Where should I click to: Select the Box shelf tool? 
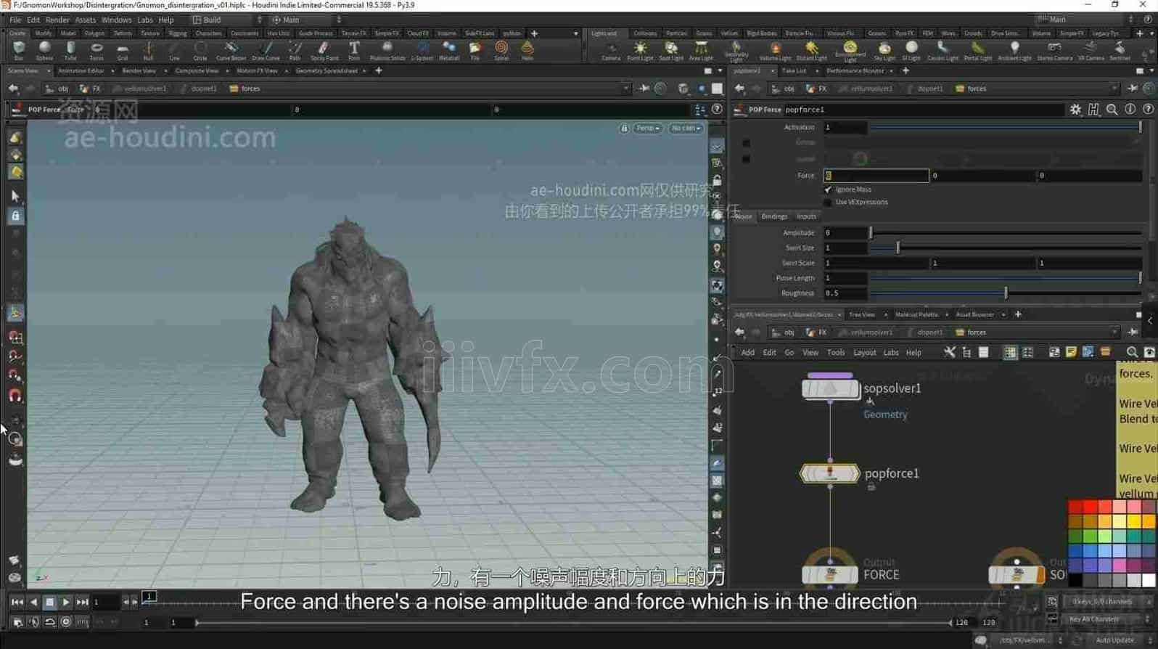point(19,50)
